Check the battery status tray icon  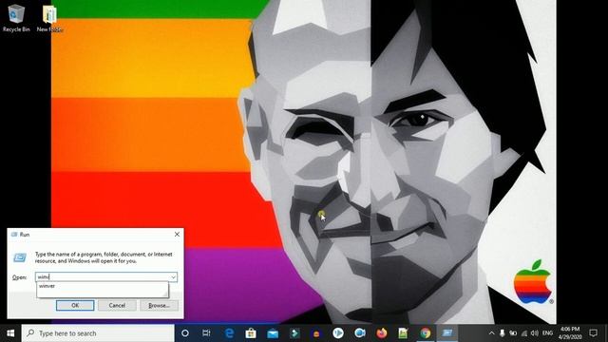[513, 333]
